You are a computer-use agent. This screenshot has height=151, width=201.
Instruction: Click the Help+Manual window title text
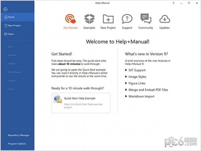102,3
